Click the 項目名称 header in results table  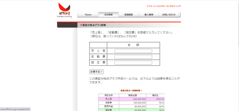pyautogui.click(x=109, y=95)
